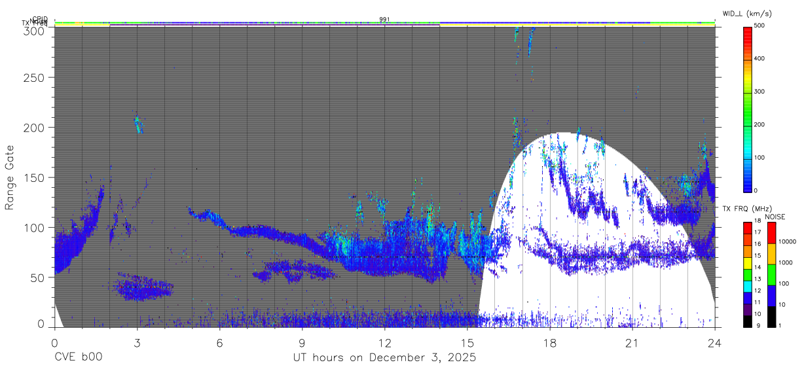Image resolution: width=804 pixels, height=371 pixels.
Task: Click the 400 tick on the width colorbar
Action: 759,59
